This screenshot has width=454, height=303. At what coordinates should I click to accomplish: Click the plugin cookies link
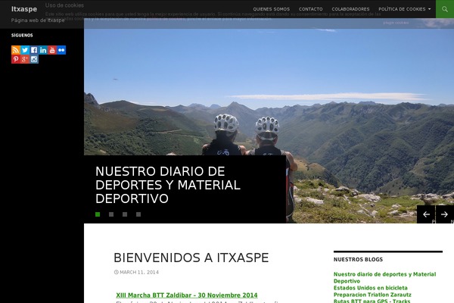(x=396, y=23)
